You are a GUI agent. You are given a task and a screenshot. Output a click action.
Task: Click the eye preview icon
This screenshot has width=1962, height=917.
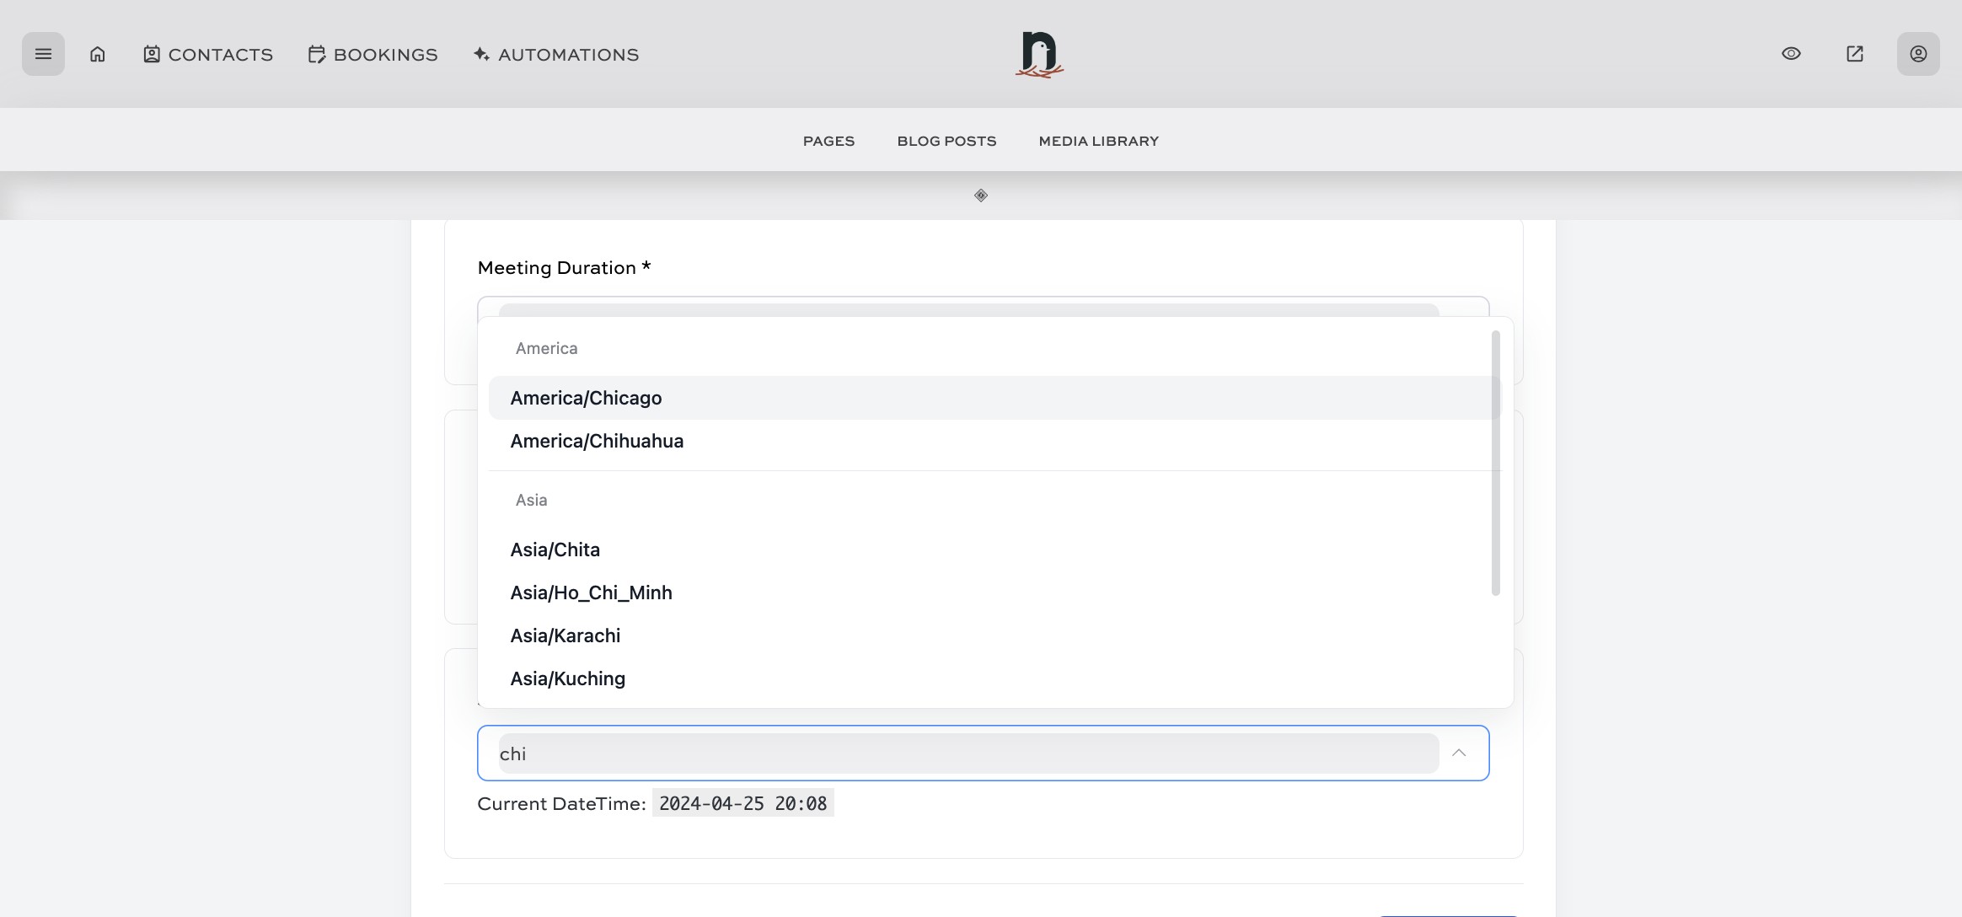click(x=1791, y=54)
